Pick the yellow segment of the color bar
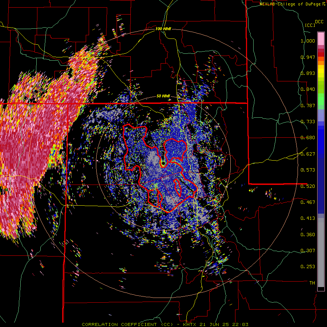The width and height of the screenshot is (327, 327). [x=321, y=72]
